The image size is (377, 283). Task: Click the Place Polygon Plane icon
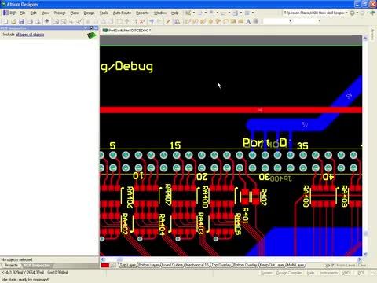[240, 21]
